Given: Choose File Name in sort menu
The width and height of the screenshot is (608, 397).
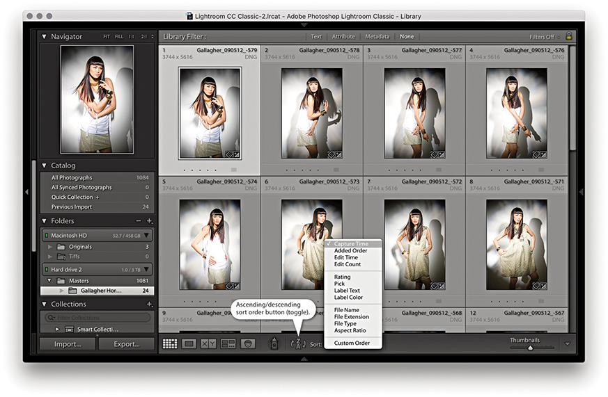Looking at the screenshot, I should point(347,310).
